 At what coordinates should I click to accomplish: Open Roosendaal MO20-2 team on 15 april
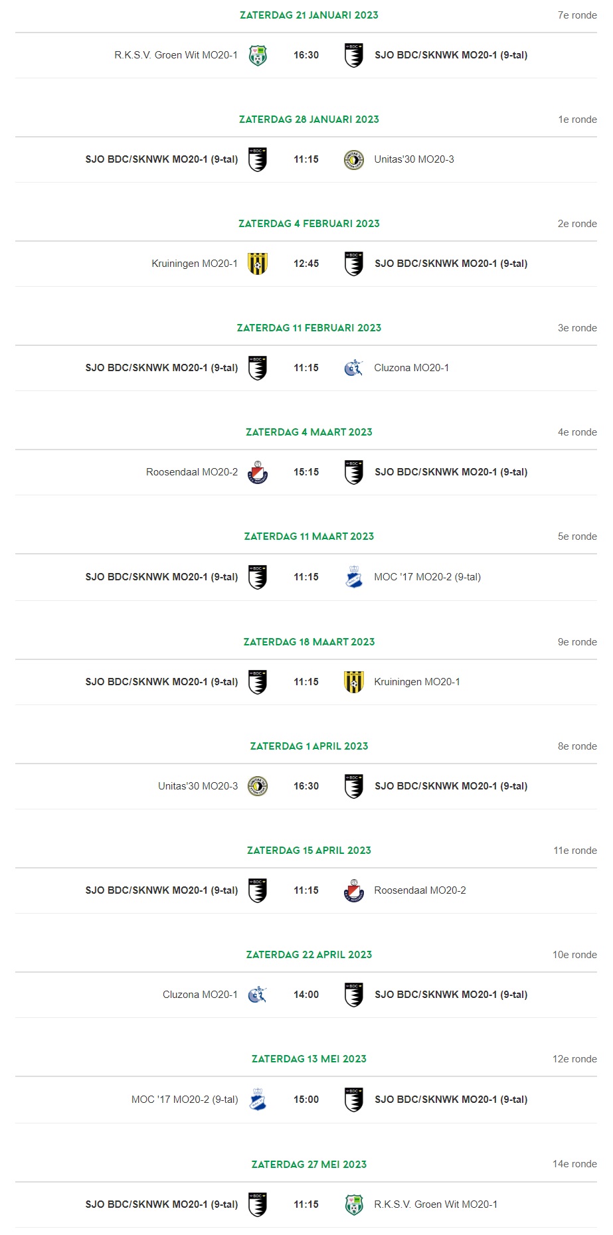[x=420, y=890]
